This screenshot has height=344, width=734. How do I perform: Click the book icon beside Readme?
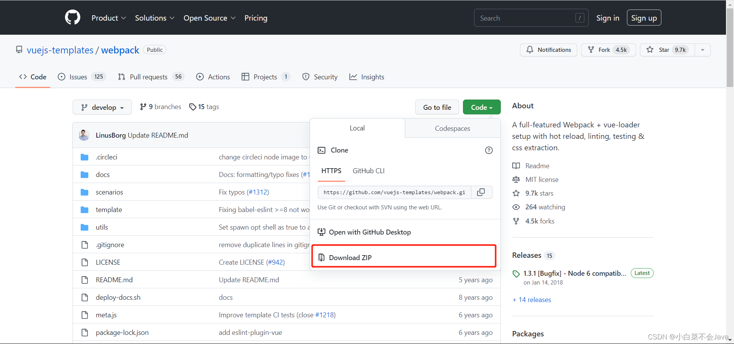[516, 166]
